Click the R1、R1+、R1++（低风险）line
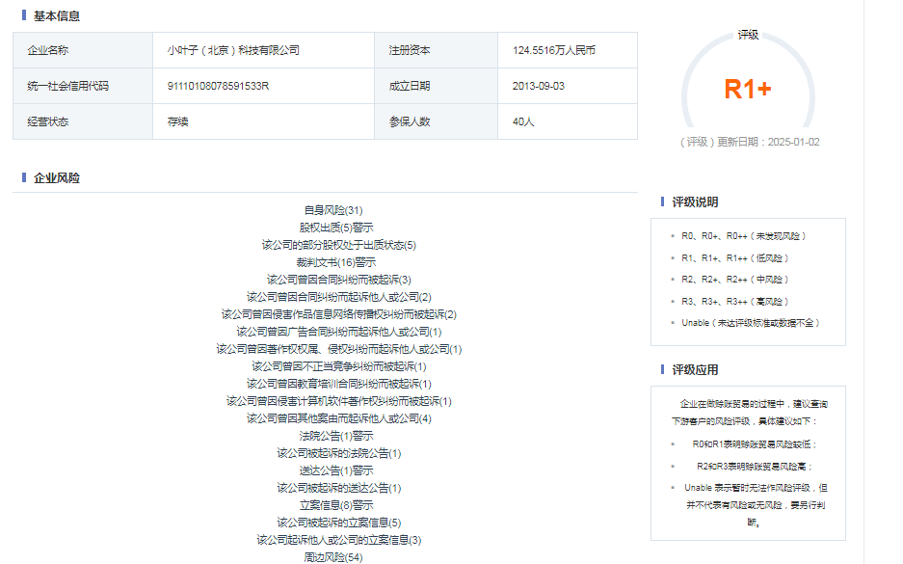The width and height of the screenshot is (903, 564). (735, 258)
